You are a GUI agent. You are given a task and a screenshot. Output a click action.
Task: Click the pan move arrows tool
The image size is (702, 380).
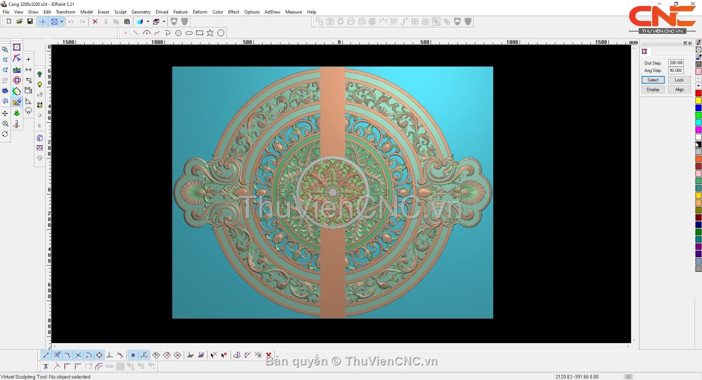pyautogui.click(x=5, y=113)
